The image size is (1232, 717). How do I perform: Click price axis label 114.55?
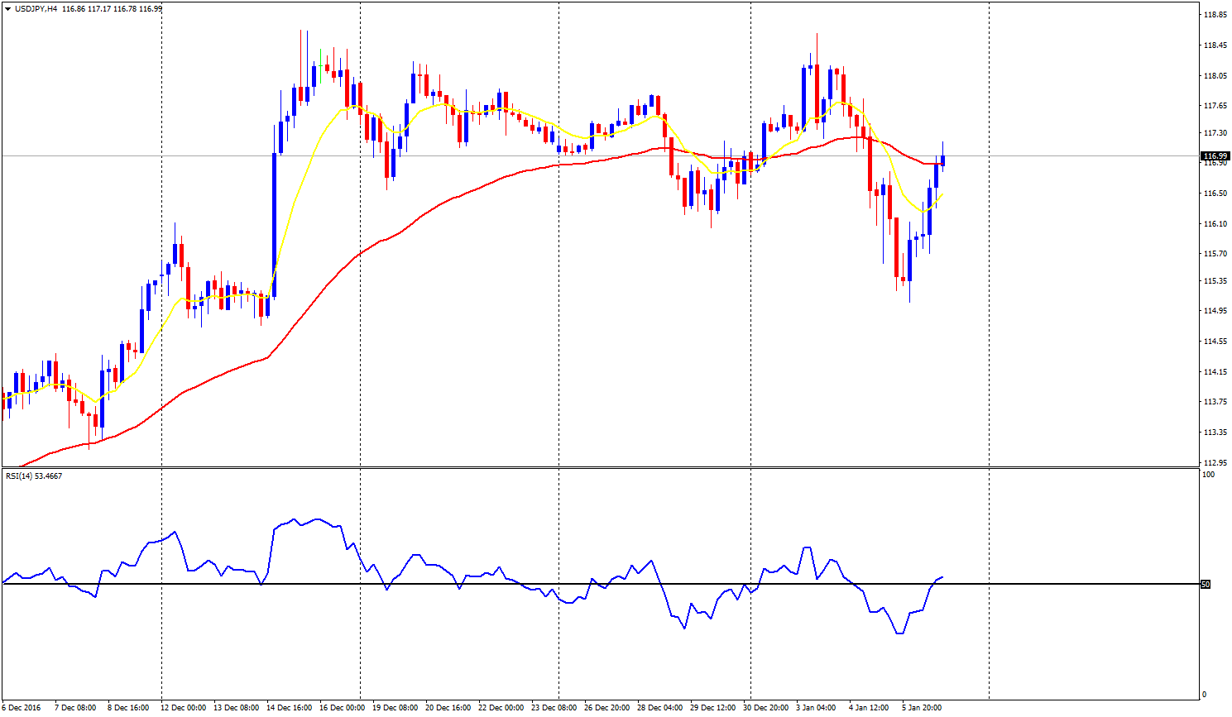[1215, 342]
